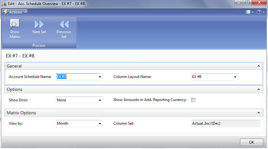The image size is (268, 149).
Task: Open the Actions menu
Action: [x=15, y=12]
